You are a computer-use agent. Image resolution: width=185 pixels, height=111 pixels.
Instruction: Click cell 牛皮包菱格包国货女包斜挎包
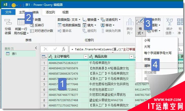point(111,84)
